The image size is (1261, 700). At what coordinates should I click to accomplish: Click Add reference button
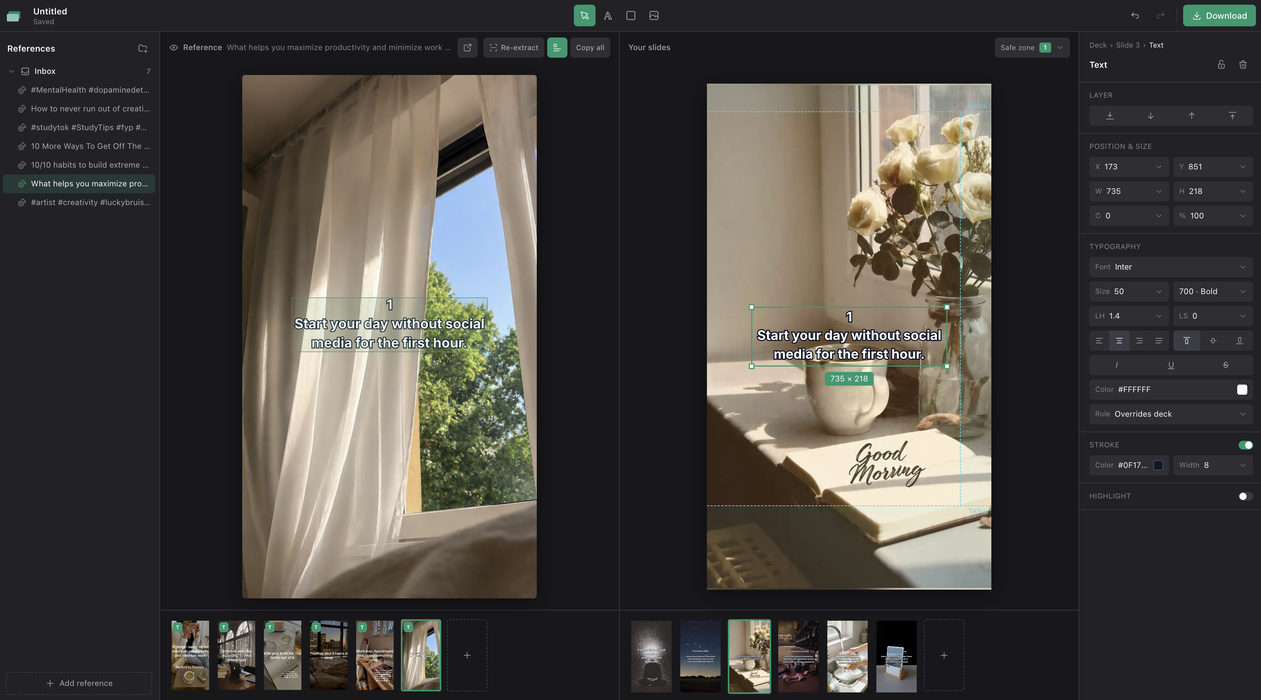pos(79,683)
